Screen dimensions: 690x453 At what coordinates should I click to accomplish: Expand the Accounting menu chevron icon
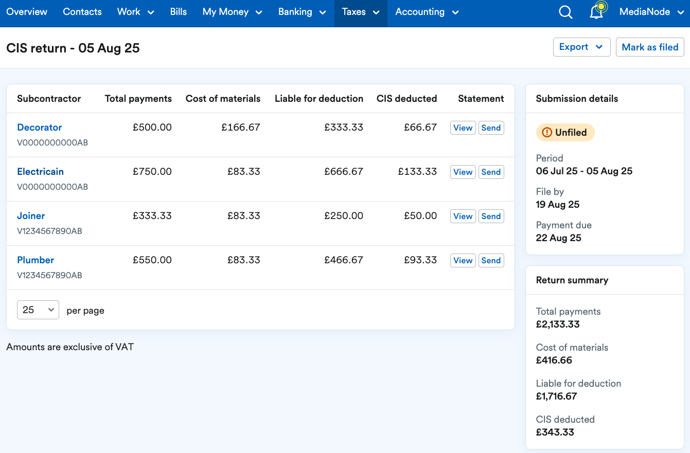click(x=456, y=12)
